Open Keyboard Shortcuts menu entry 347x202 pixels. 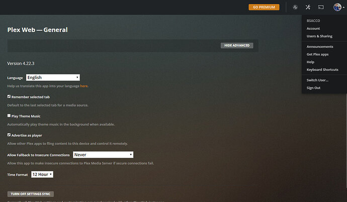pos(322,70)
